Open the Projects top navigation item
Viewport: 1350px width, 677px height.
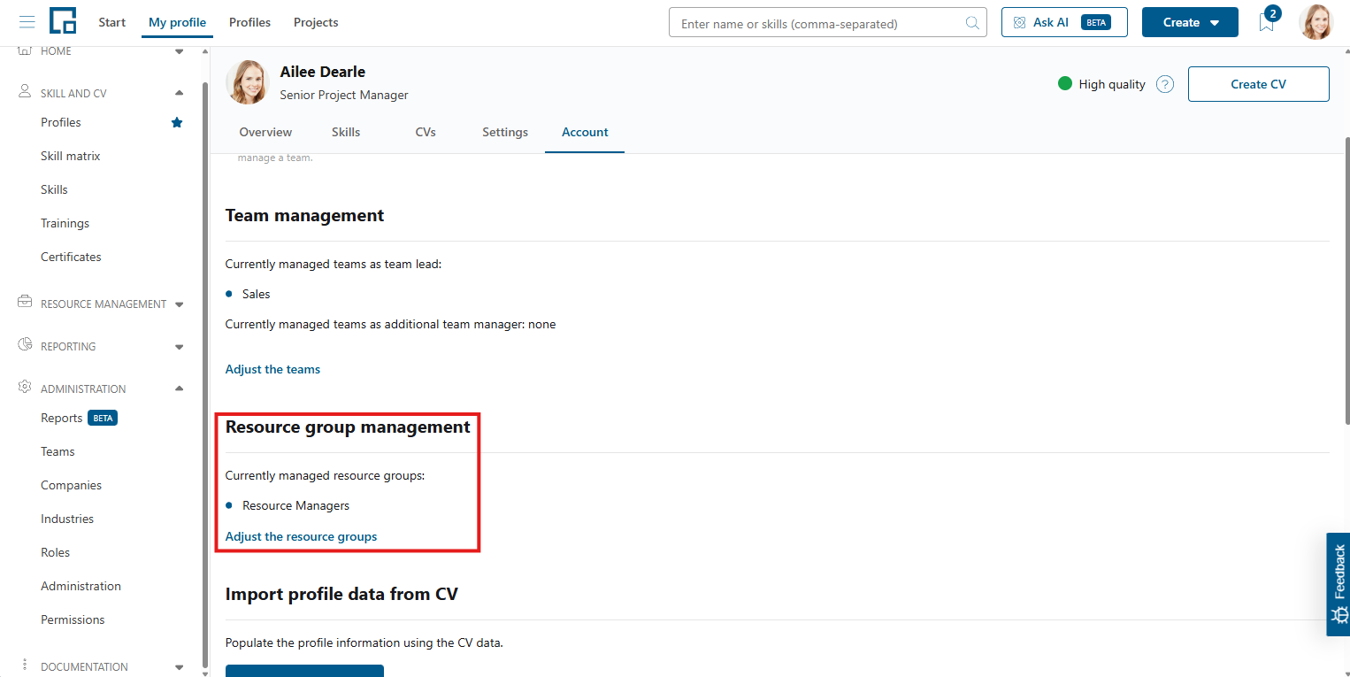[316, 22]
